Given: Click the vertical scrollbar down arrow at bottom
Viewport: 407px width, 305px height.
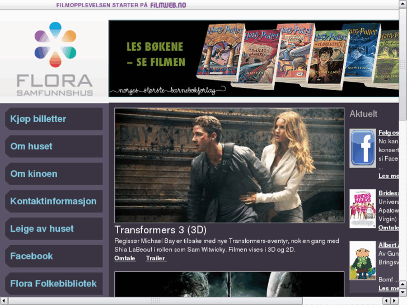Looking at the screenshot, I should pyautogui.click(x=403, y=293).
